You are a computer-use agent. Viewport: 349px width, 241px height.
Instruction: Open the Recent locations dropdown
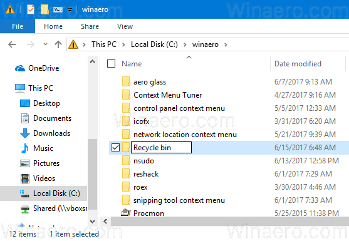[45, 44]
